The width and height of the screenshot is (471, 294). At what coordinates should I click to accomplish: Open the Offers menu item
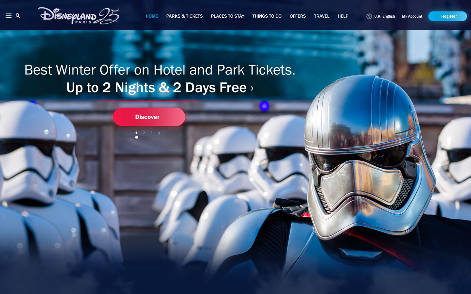click(298, 16)
